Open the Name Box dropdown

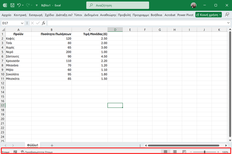click(x=22, y=23)
